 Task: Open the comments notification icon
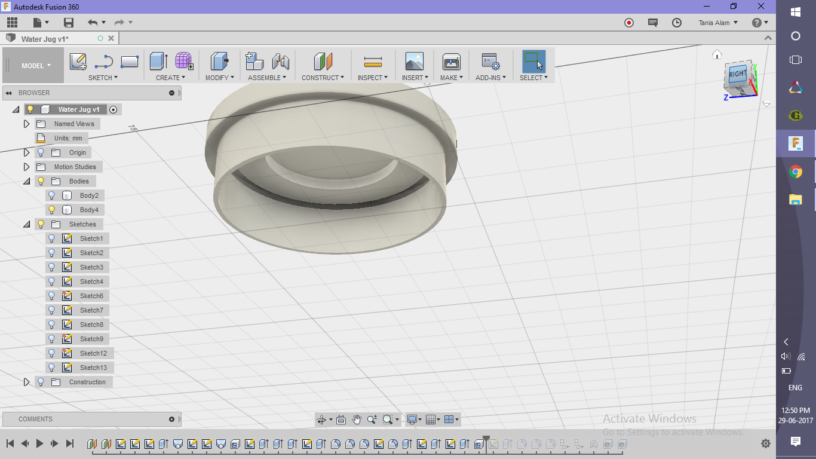pyautogui.click(x=652, y=23)
